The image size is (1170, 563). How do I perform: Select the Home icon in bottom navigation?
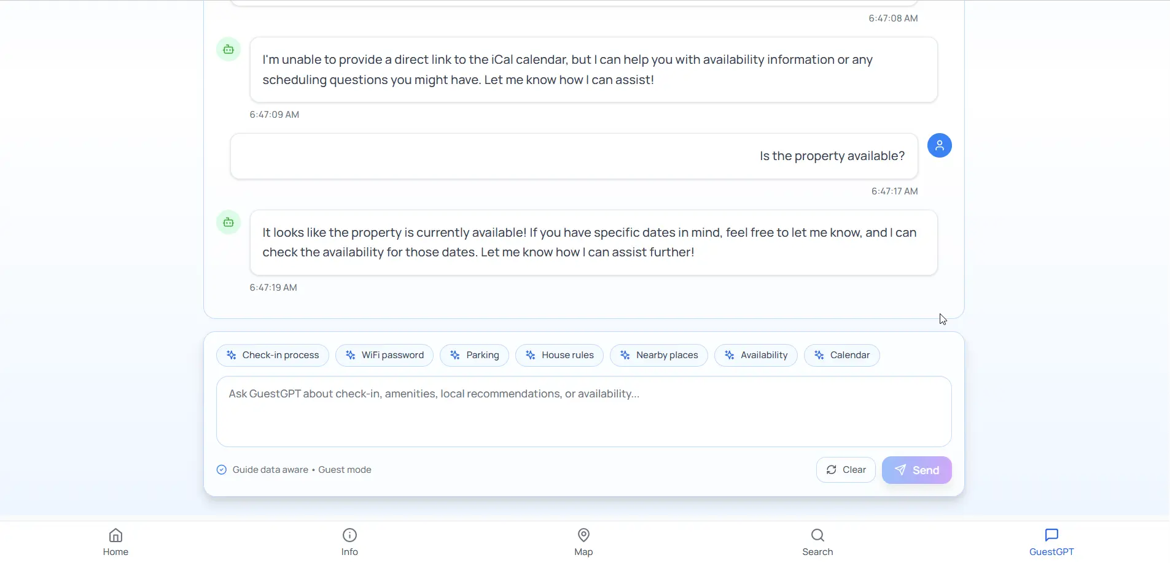115,535
